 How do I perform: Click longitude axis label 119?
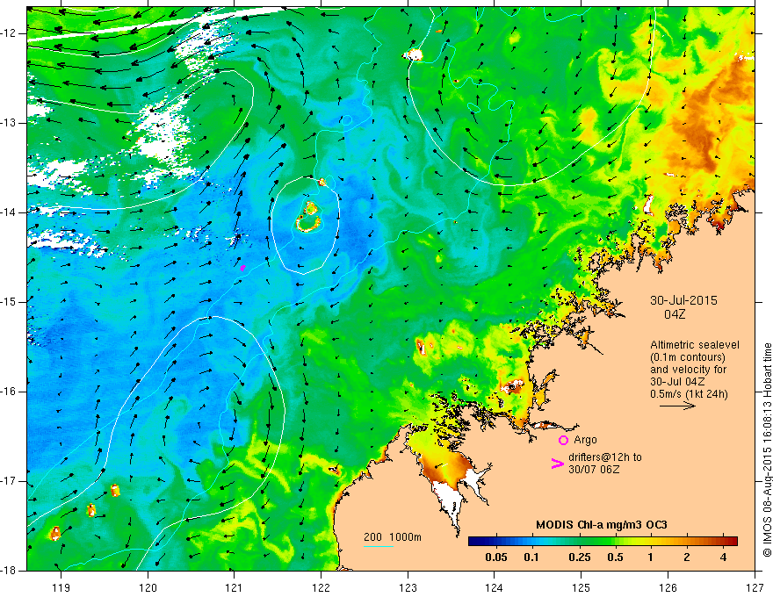[61, 587]
